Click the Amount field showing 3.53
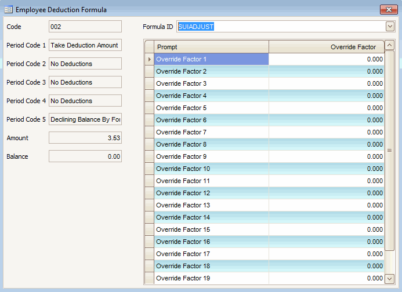 85,138
